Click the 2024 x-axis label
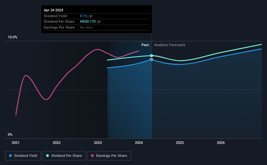The width and height of the screenshot is (267, 165). tap(139, 143)
